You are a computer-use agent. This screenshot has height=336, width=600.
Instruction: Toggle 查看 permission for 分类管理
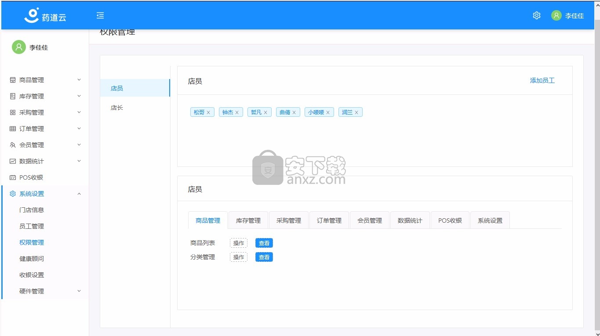pyautogui.click(x=264, y=257)
